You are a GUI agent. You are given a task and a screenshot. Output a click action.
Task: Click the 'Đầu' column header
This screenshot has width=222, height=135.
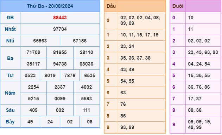[x=111, y=6]
